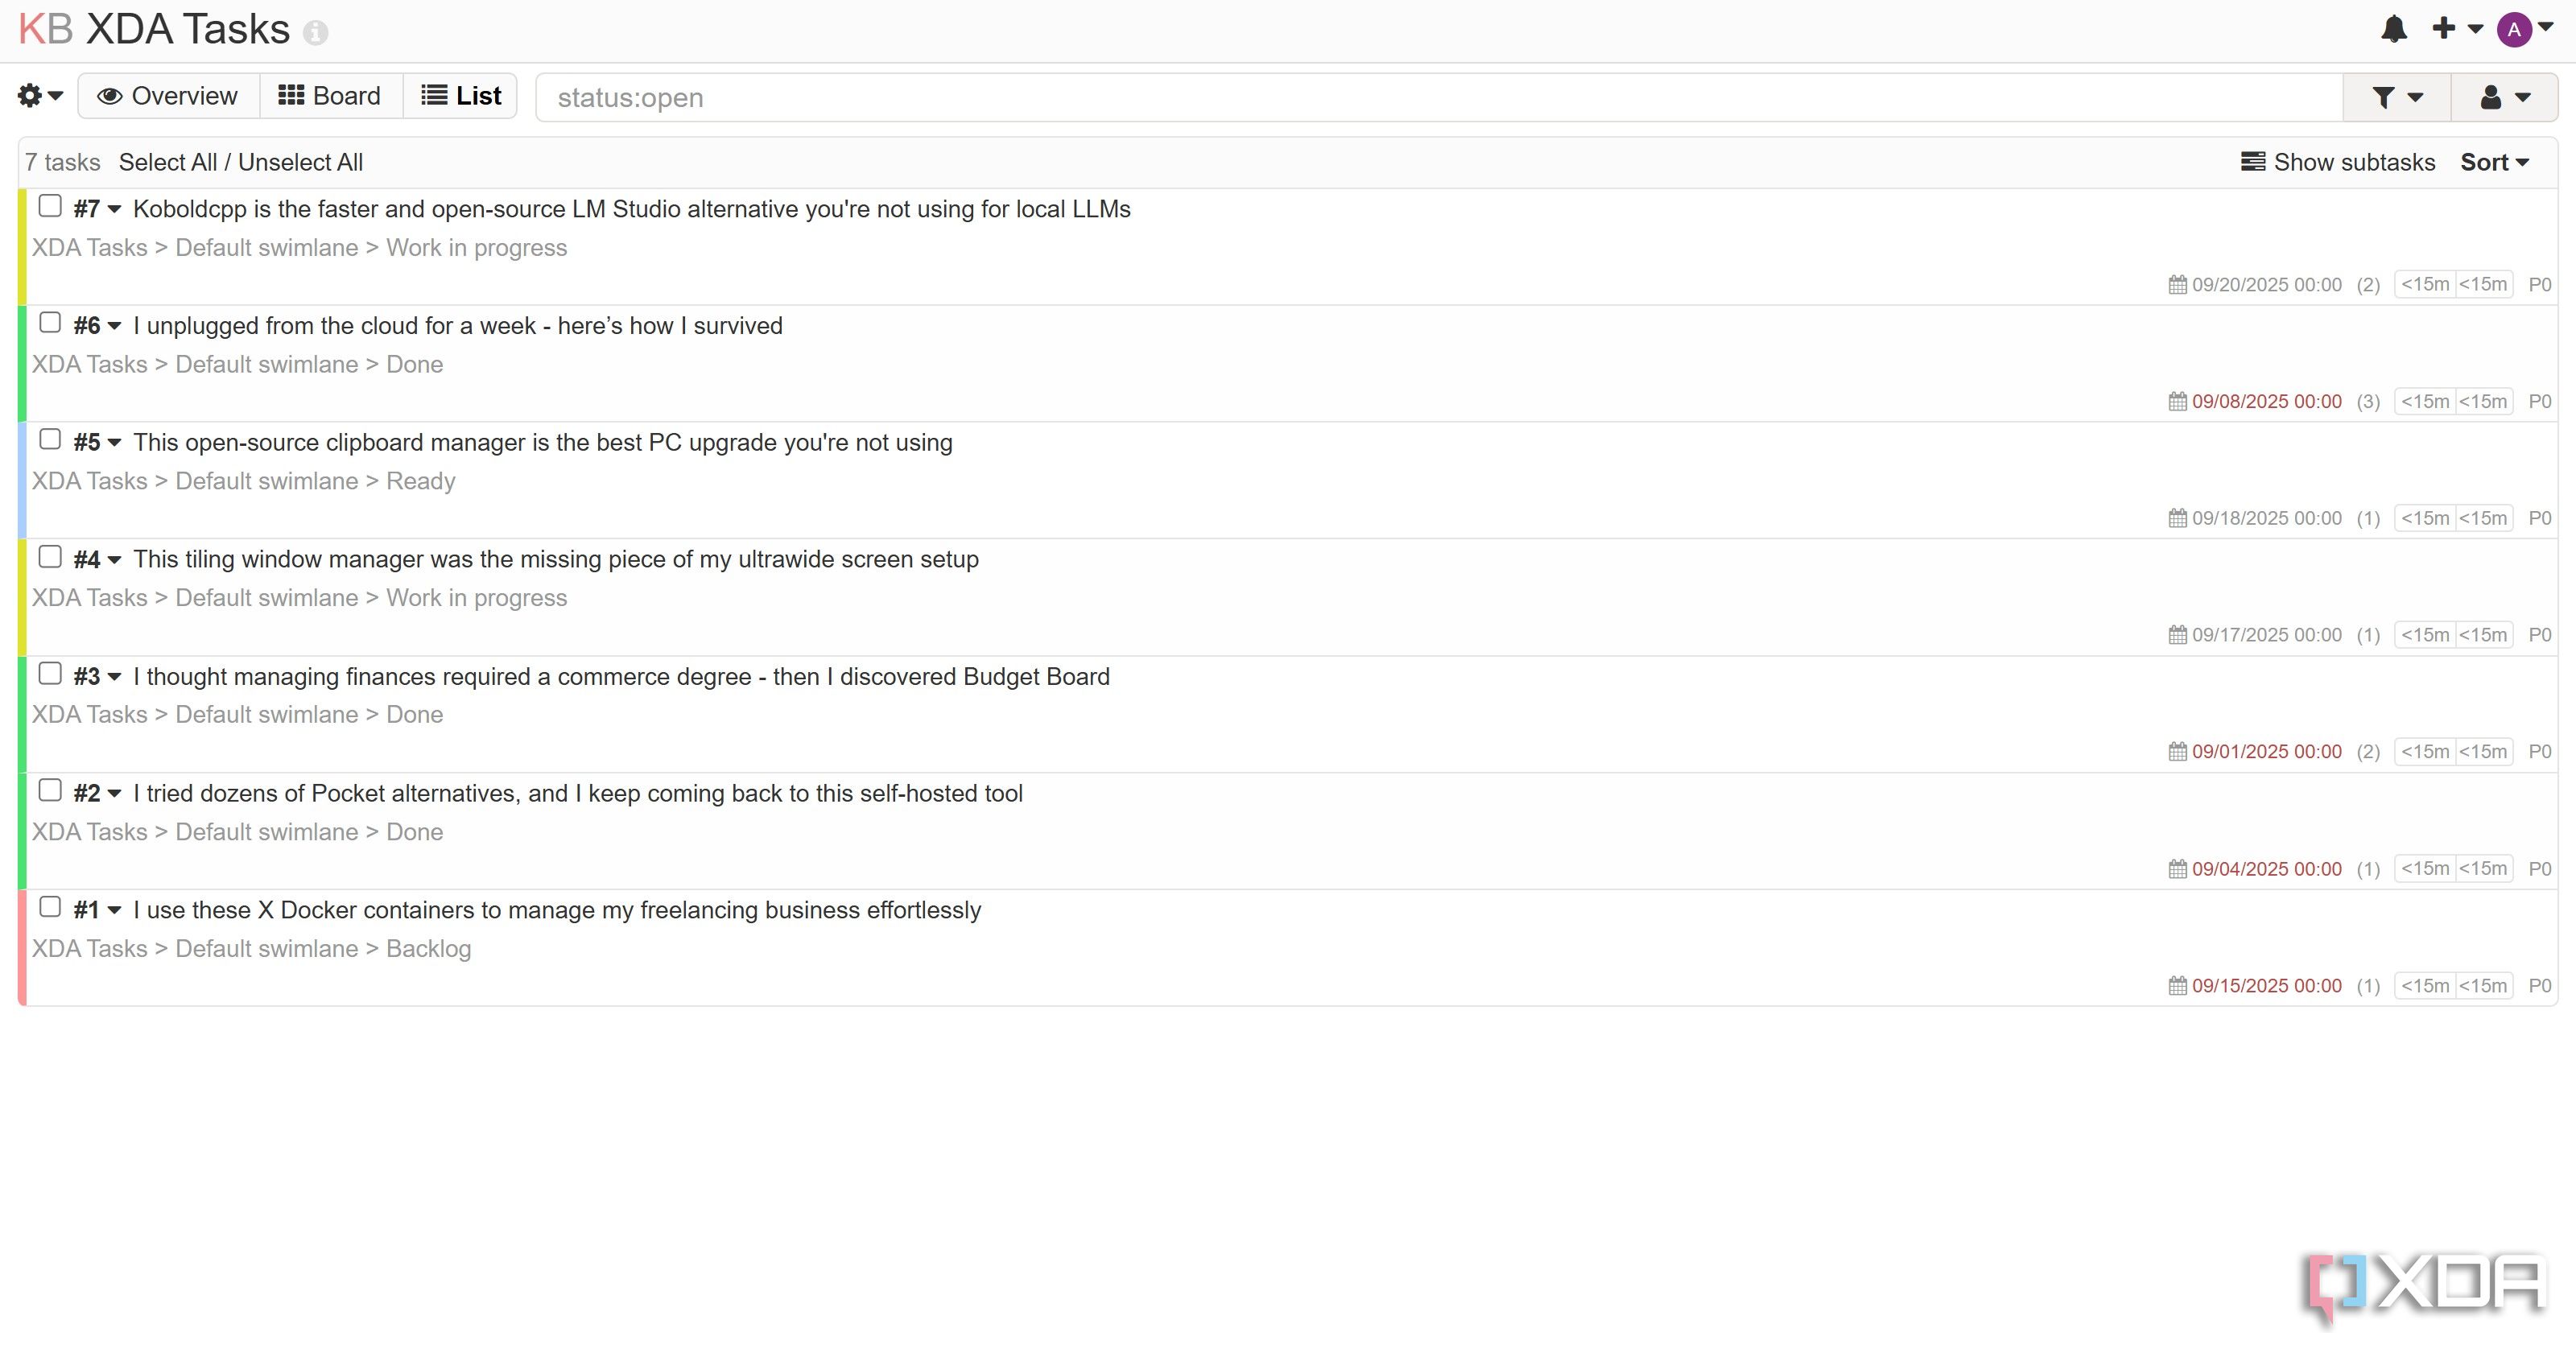Switch to the Board view

[x=331, y=96]
